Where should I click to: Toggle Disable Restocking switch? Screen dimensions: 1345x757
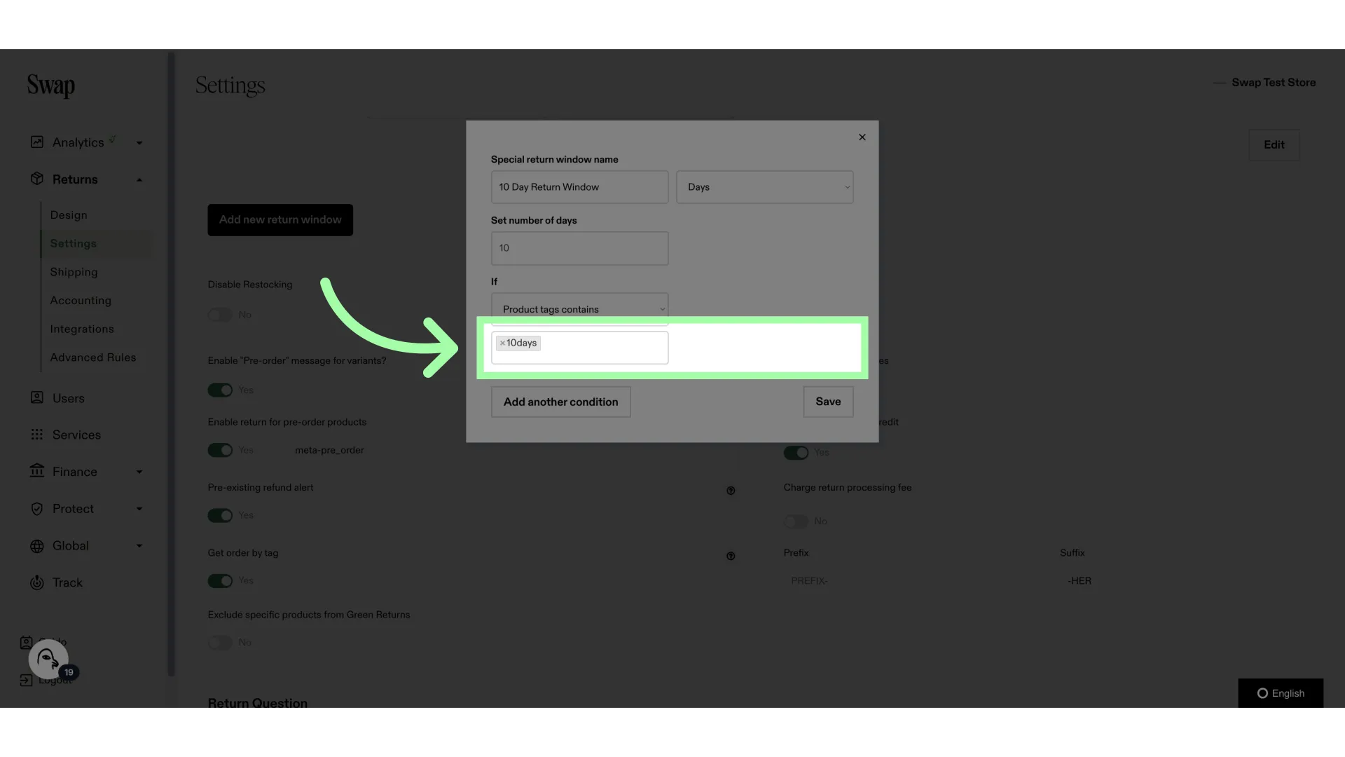click(x=220, y=315)
